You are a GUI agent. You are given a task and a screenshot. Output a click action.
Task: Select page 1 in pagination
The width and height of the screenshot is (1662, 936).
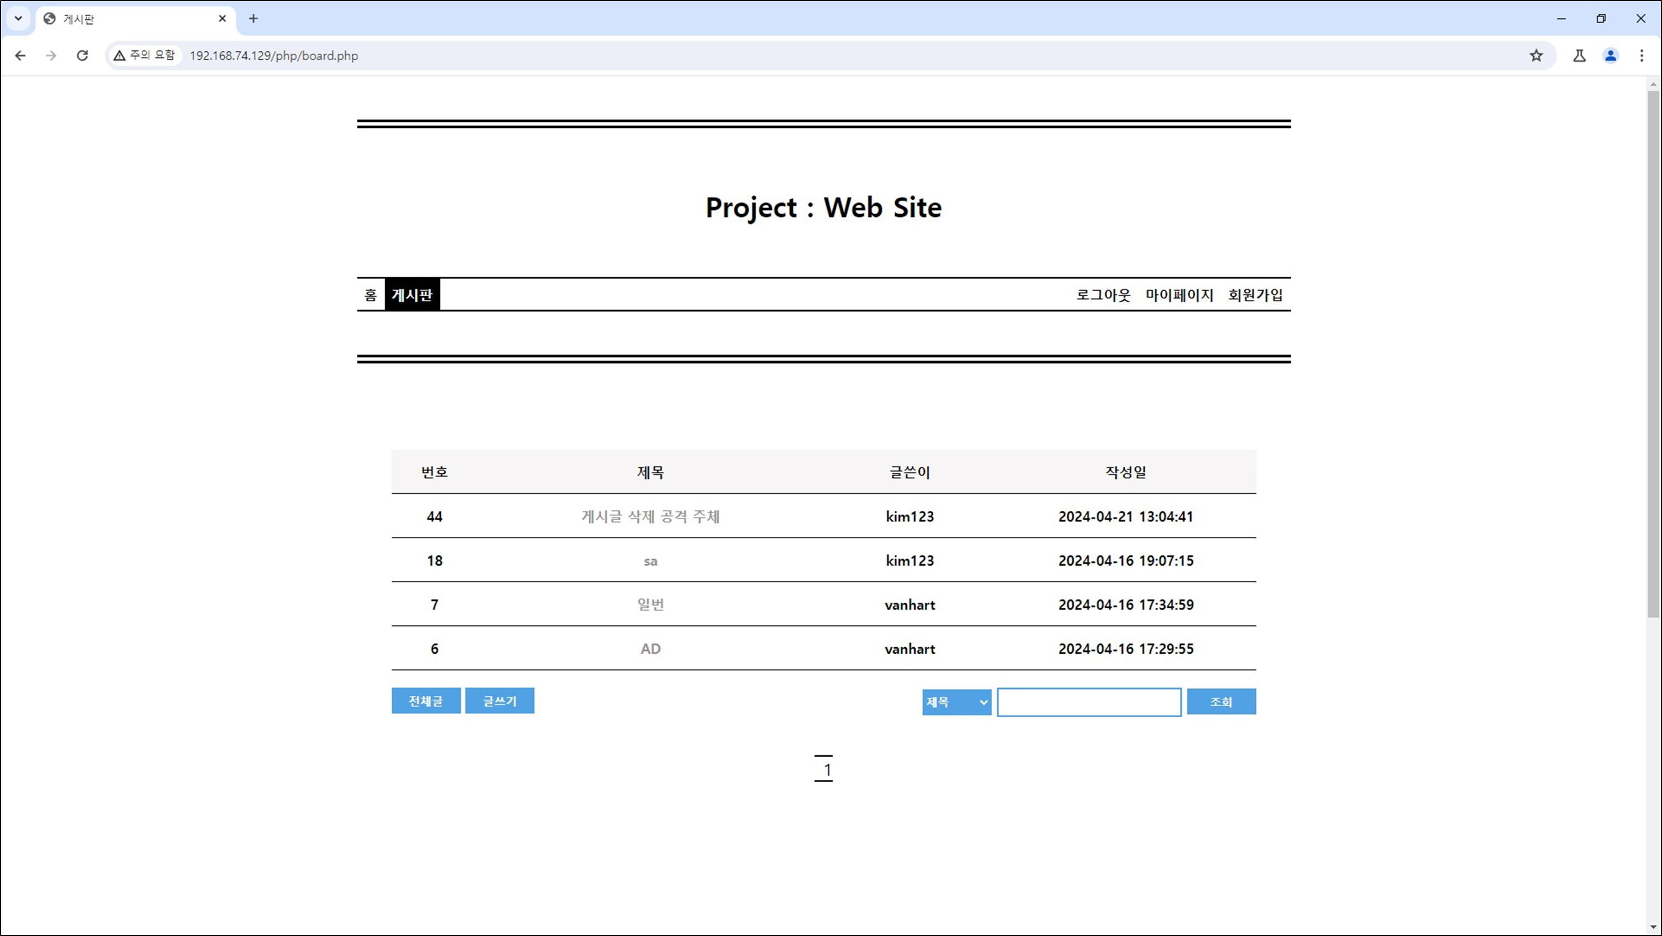[x=824, y=769]
